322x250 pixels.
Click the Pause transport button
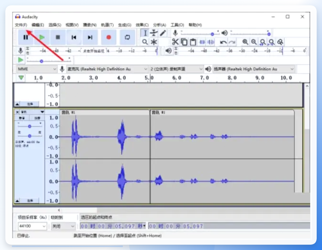pos(26,37)
